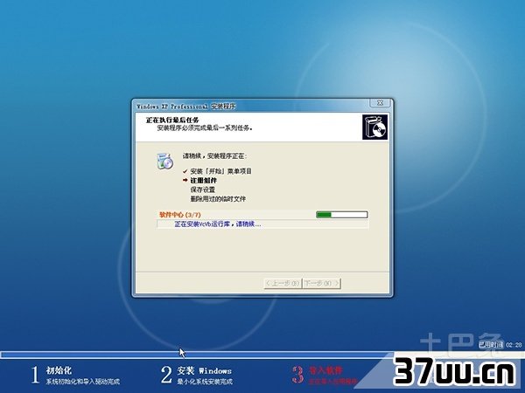Click the 已用时间 02:28 elapsed timer
The width and height of the screenshot is (525, 393).
point(500,345)
